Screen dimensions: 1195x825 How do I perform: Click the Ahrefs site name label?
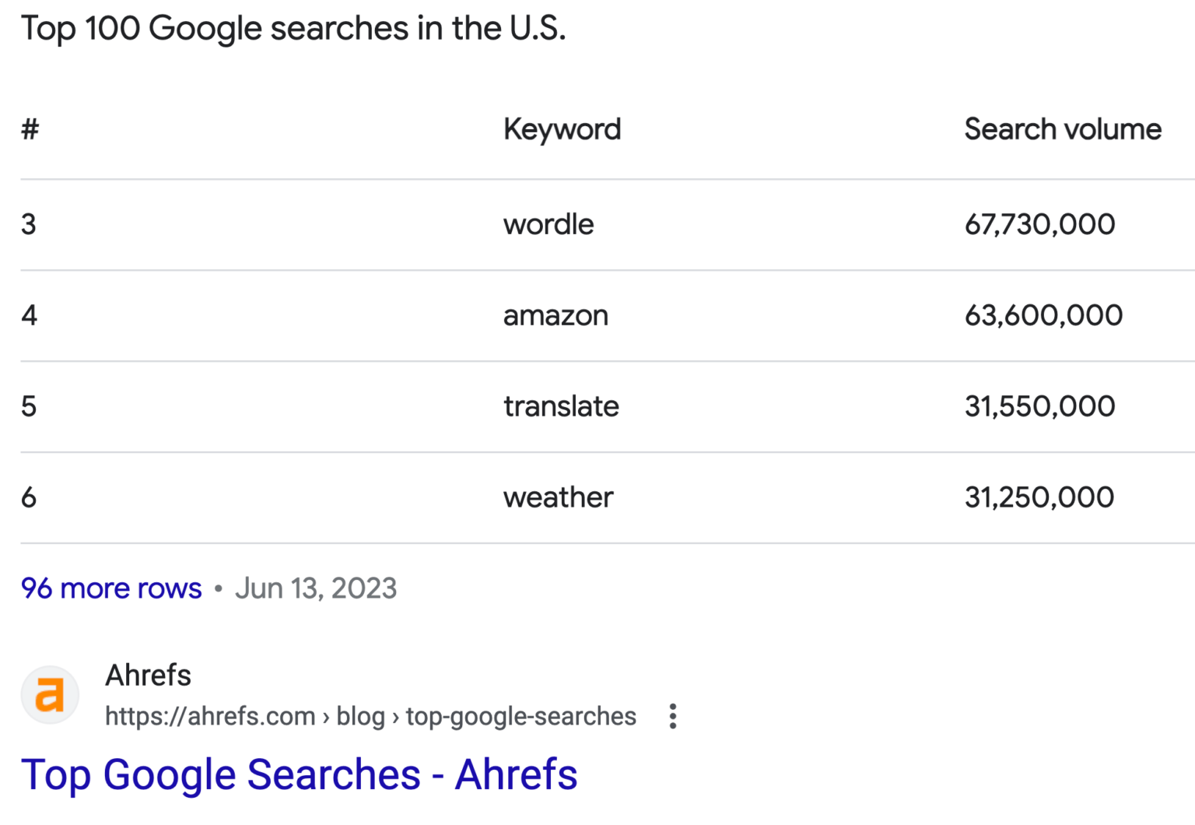click(148, 675)
